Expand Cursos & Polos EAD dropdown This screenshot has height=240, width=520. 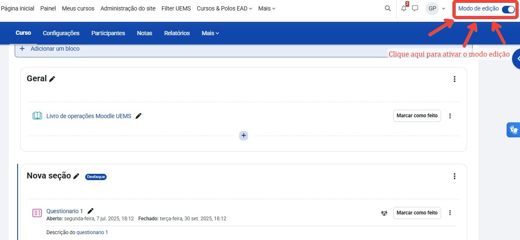point(225,8)
